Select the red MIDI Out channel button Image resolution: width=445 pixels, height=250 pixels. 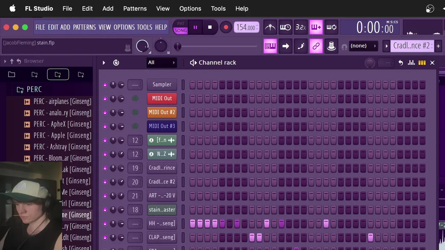(162, 98)
